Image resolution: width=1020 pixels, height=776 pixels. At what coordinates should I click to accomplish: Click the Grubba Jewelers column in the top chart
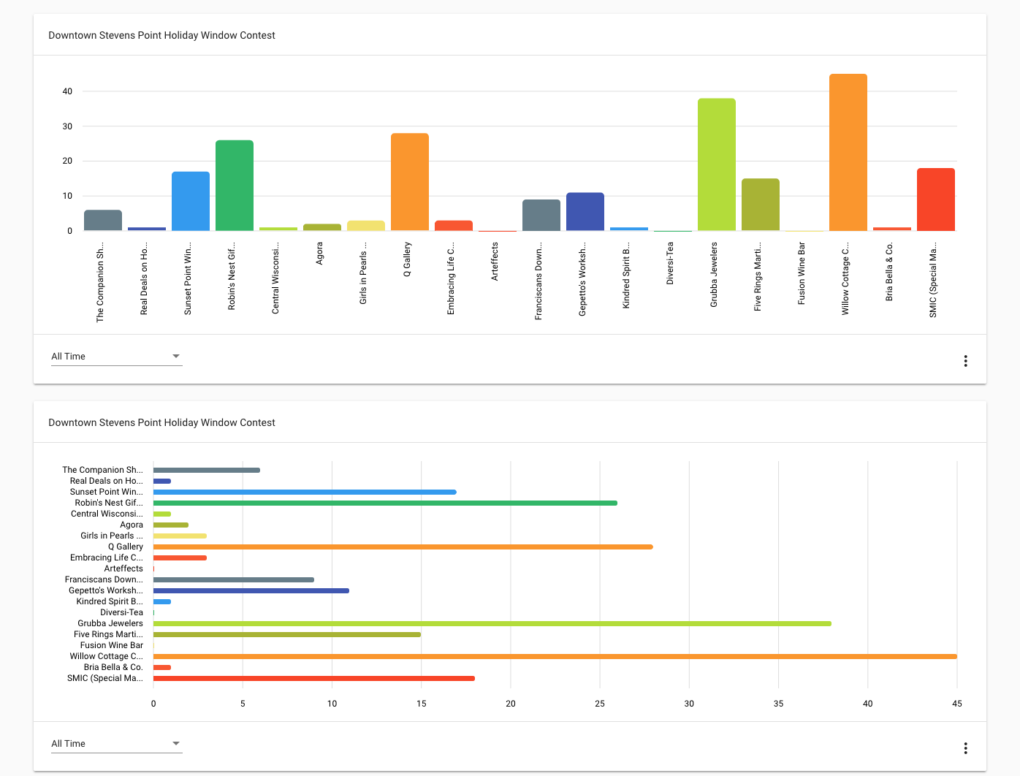(x=717, y=164)
